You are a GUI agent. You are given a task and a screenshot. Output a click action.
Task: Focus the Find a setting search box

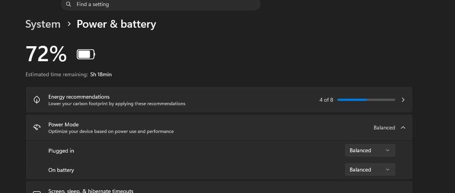tap(161, 5)
